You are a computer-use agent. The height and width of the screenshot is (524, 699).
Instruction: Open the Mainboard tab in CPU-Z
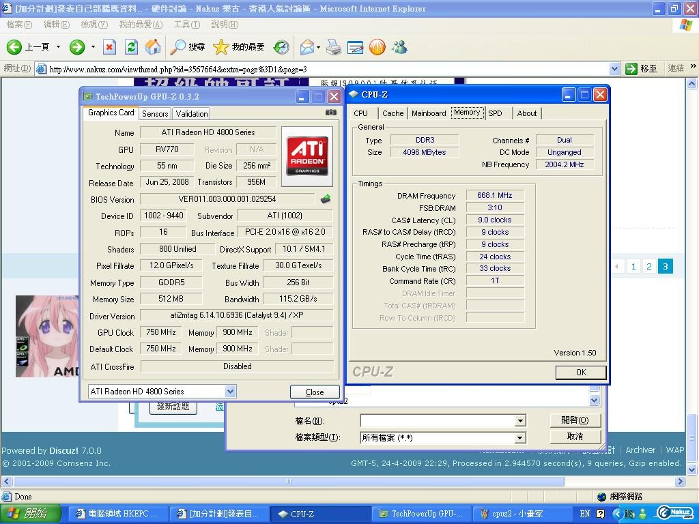coord(429,113)
